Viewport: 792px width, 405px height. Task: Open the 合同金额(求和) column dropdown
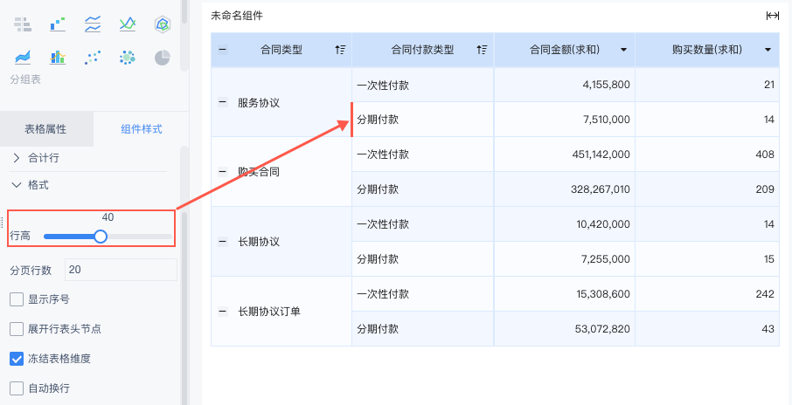(x=623, y=50)
